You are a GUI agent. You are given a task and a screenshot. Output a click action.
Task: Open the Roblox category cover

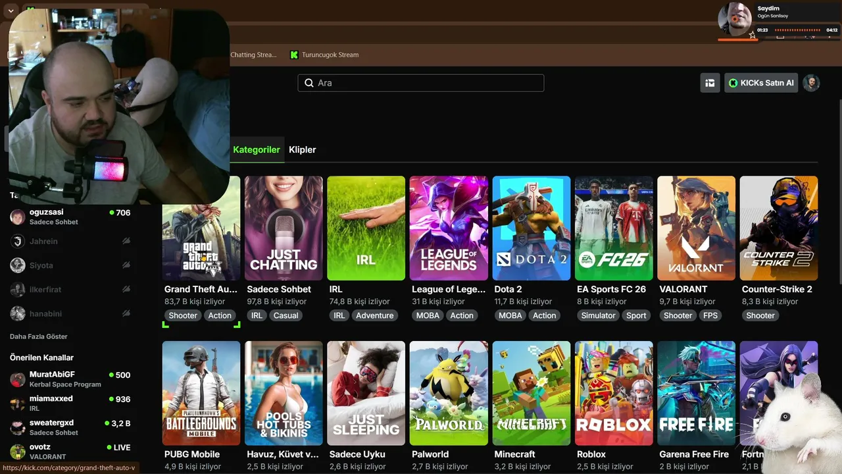[614, 393]
